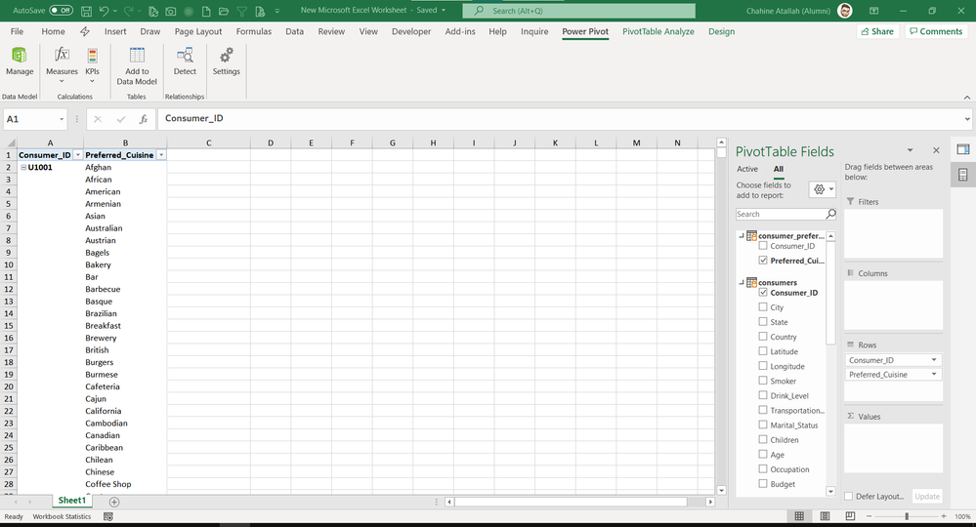
Task: Expand the formula bar with its chevron
Action: point(966,119)
